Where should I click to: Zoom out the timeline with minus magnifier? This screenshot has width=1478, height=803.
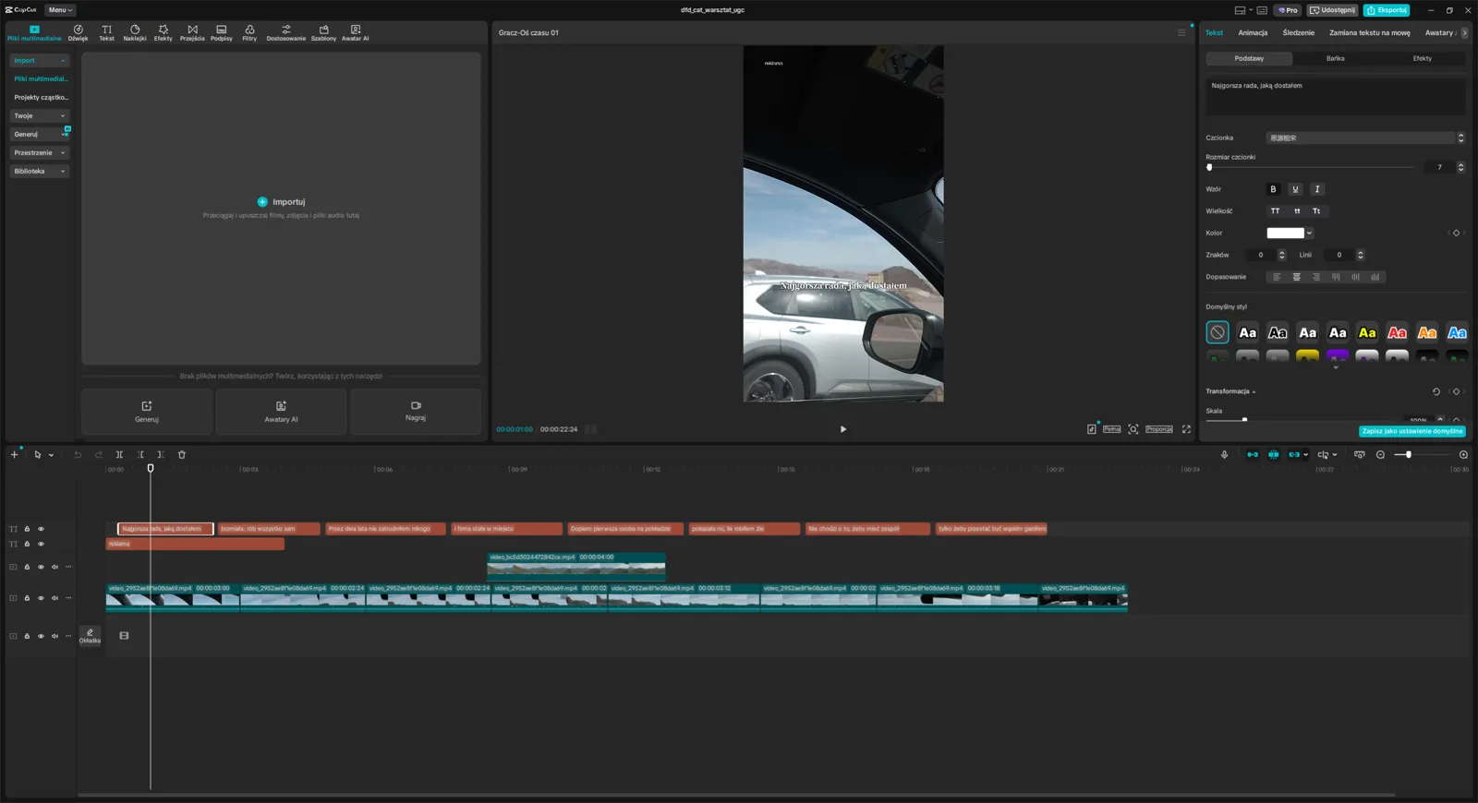click(1380, 454)
